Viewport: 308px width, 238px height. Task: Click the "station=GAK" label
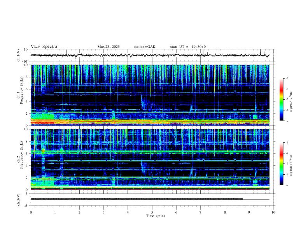(x=144, y=47)
